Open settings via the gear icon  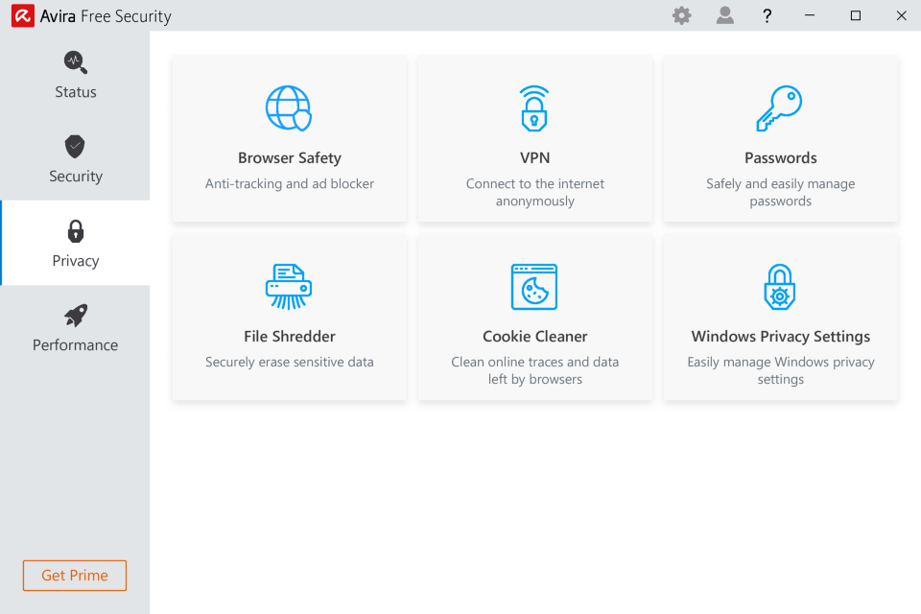coord(681,15)
